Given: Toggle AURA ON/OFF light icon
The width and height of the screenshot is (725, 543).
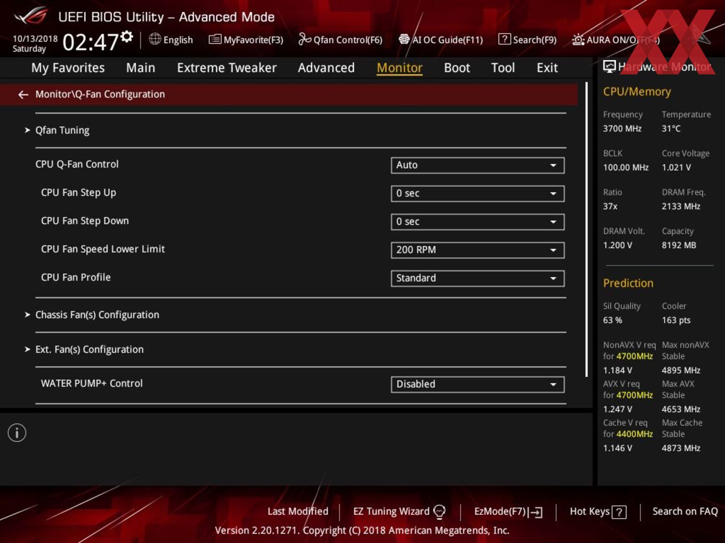Looking at the screenshot, I should coord(578,39).
